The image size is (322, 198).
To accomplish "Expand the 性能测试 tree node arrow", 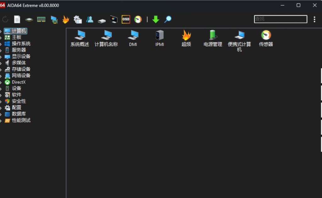I will click(1, 121).
